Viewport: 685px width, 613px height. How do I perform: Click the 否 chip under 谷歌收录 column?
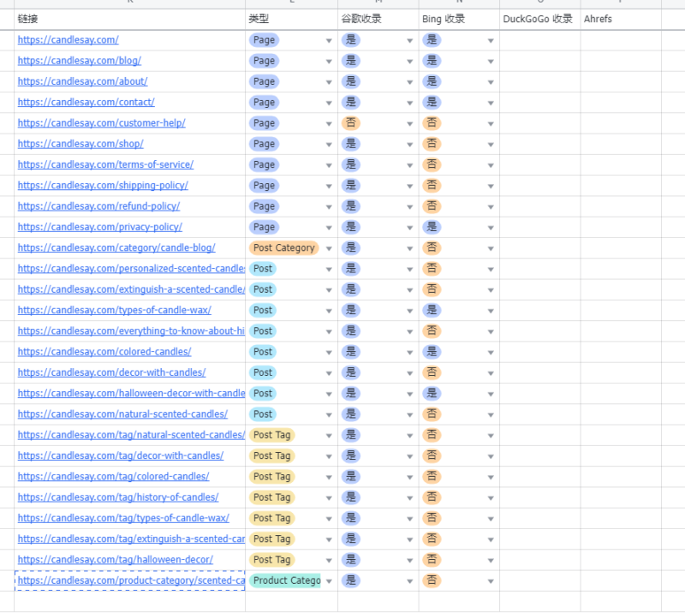[350, 123]
